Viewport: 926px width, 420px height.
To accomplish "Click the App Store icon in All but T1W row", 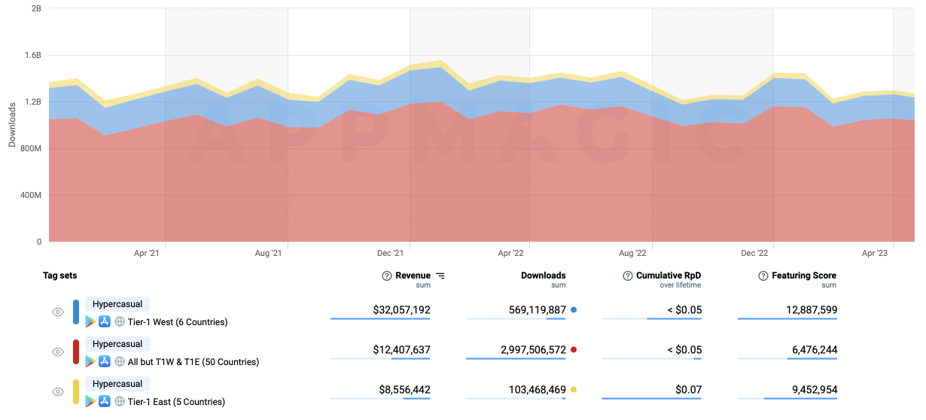I will coord(105,362).
